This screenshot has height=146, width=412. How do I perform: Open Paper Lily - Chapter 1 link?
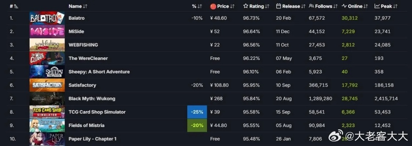click(92, 139)
